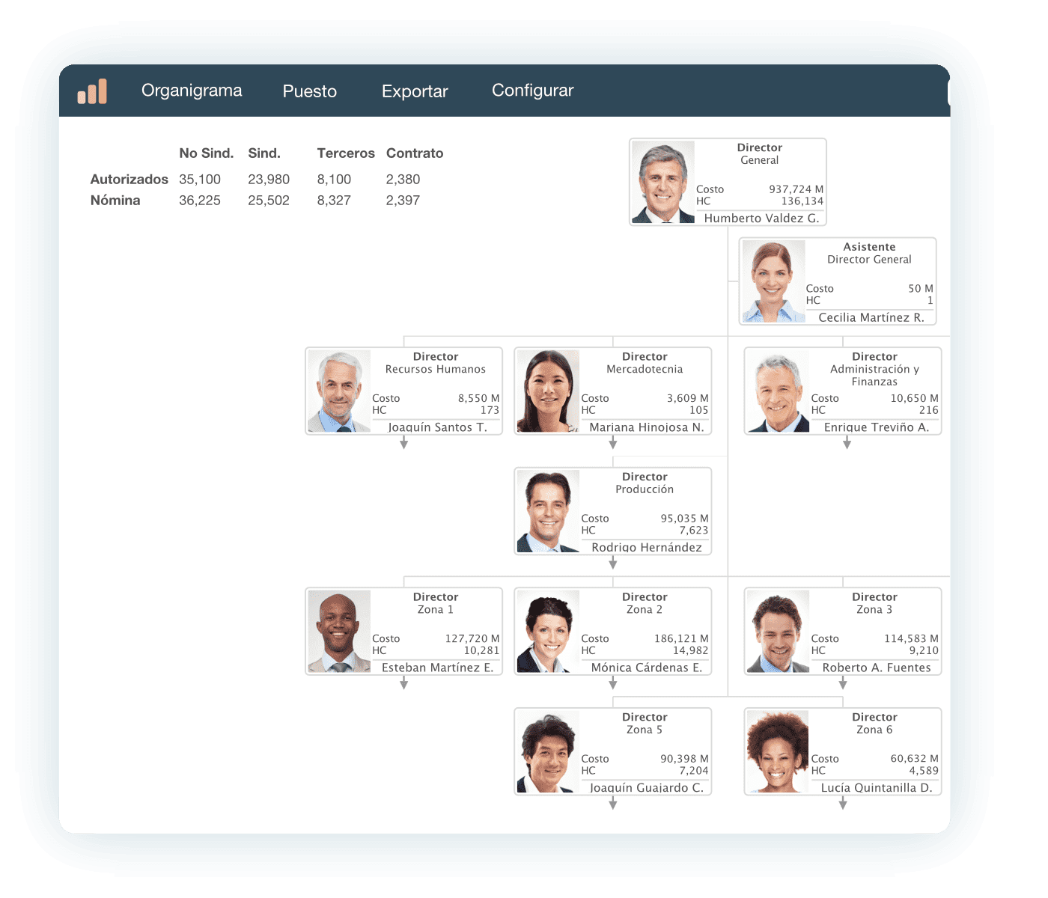Viewport: 1048px width, 898px height.
Task: Click Esteban Martínez E. photo
Action: click(x=339, y=632)
